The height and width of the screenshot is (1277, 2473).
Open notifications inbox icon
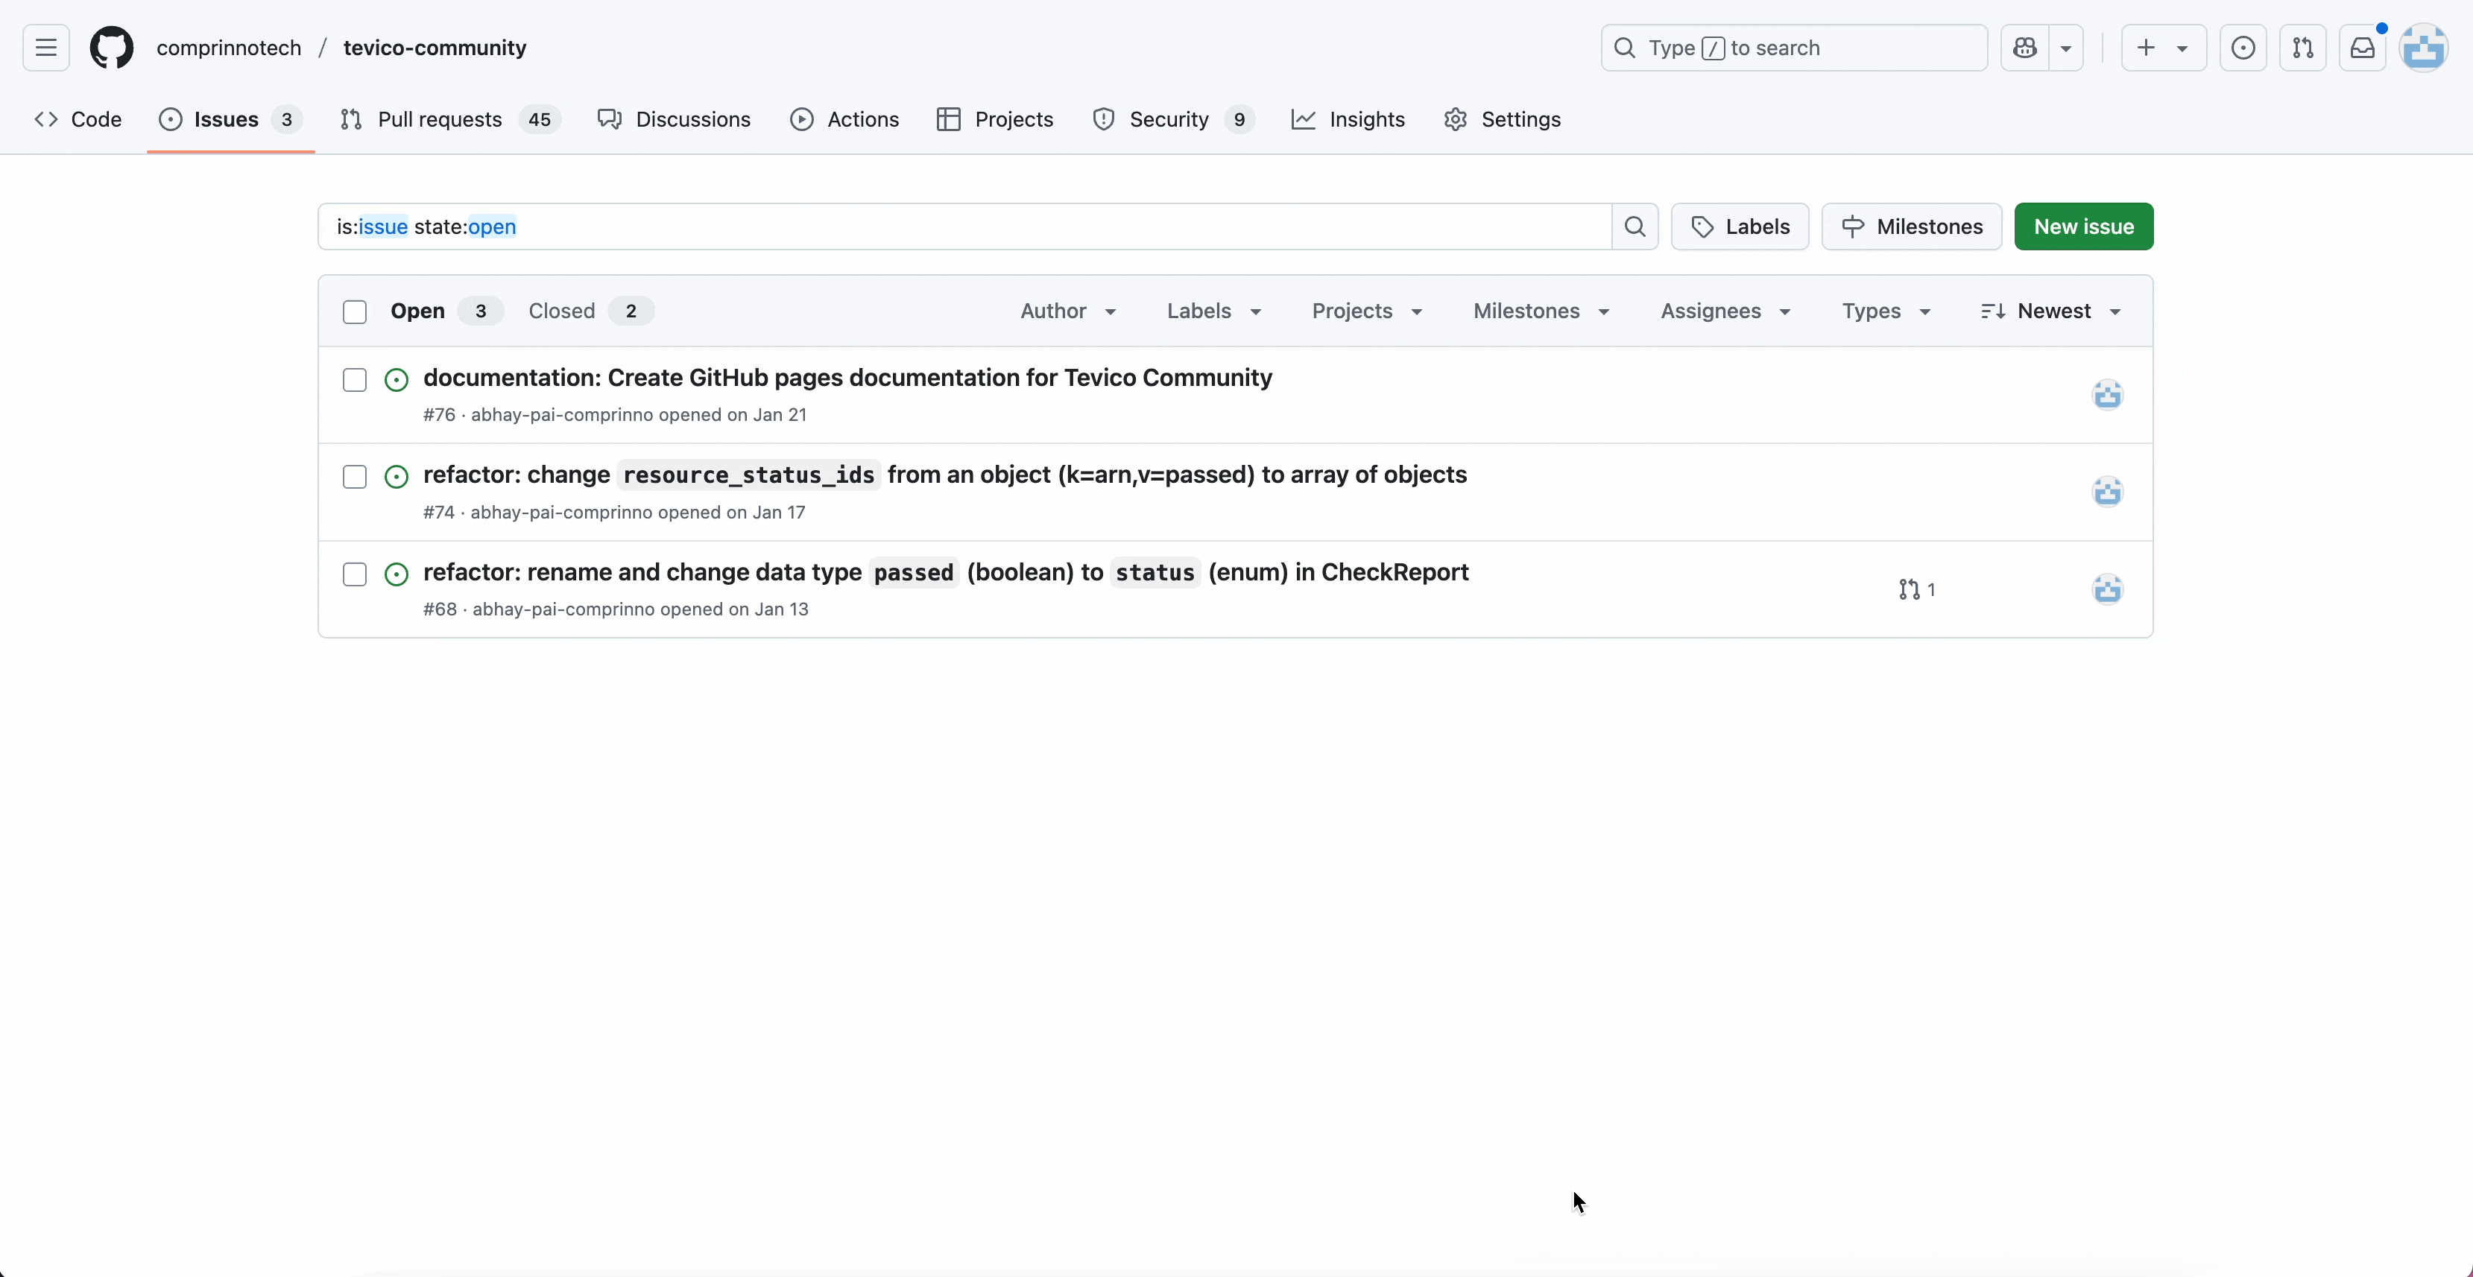(2362, 48)
